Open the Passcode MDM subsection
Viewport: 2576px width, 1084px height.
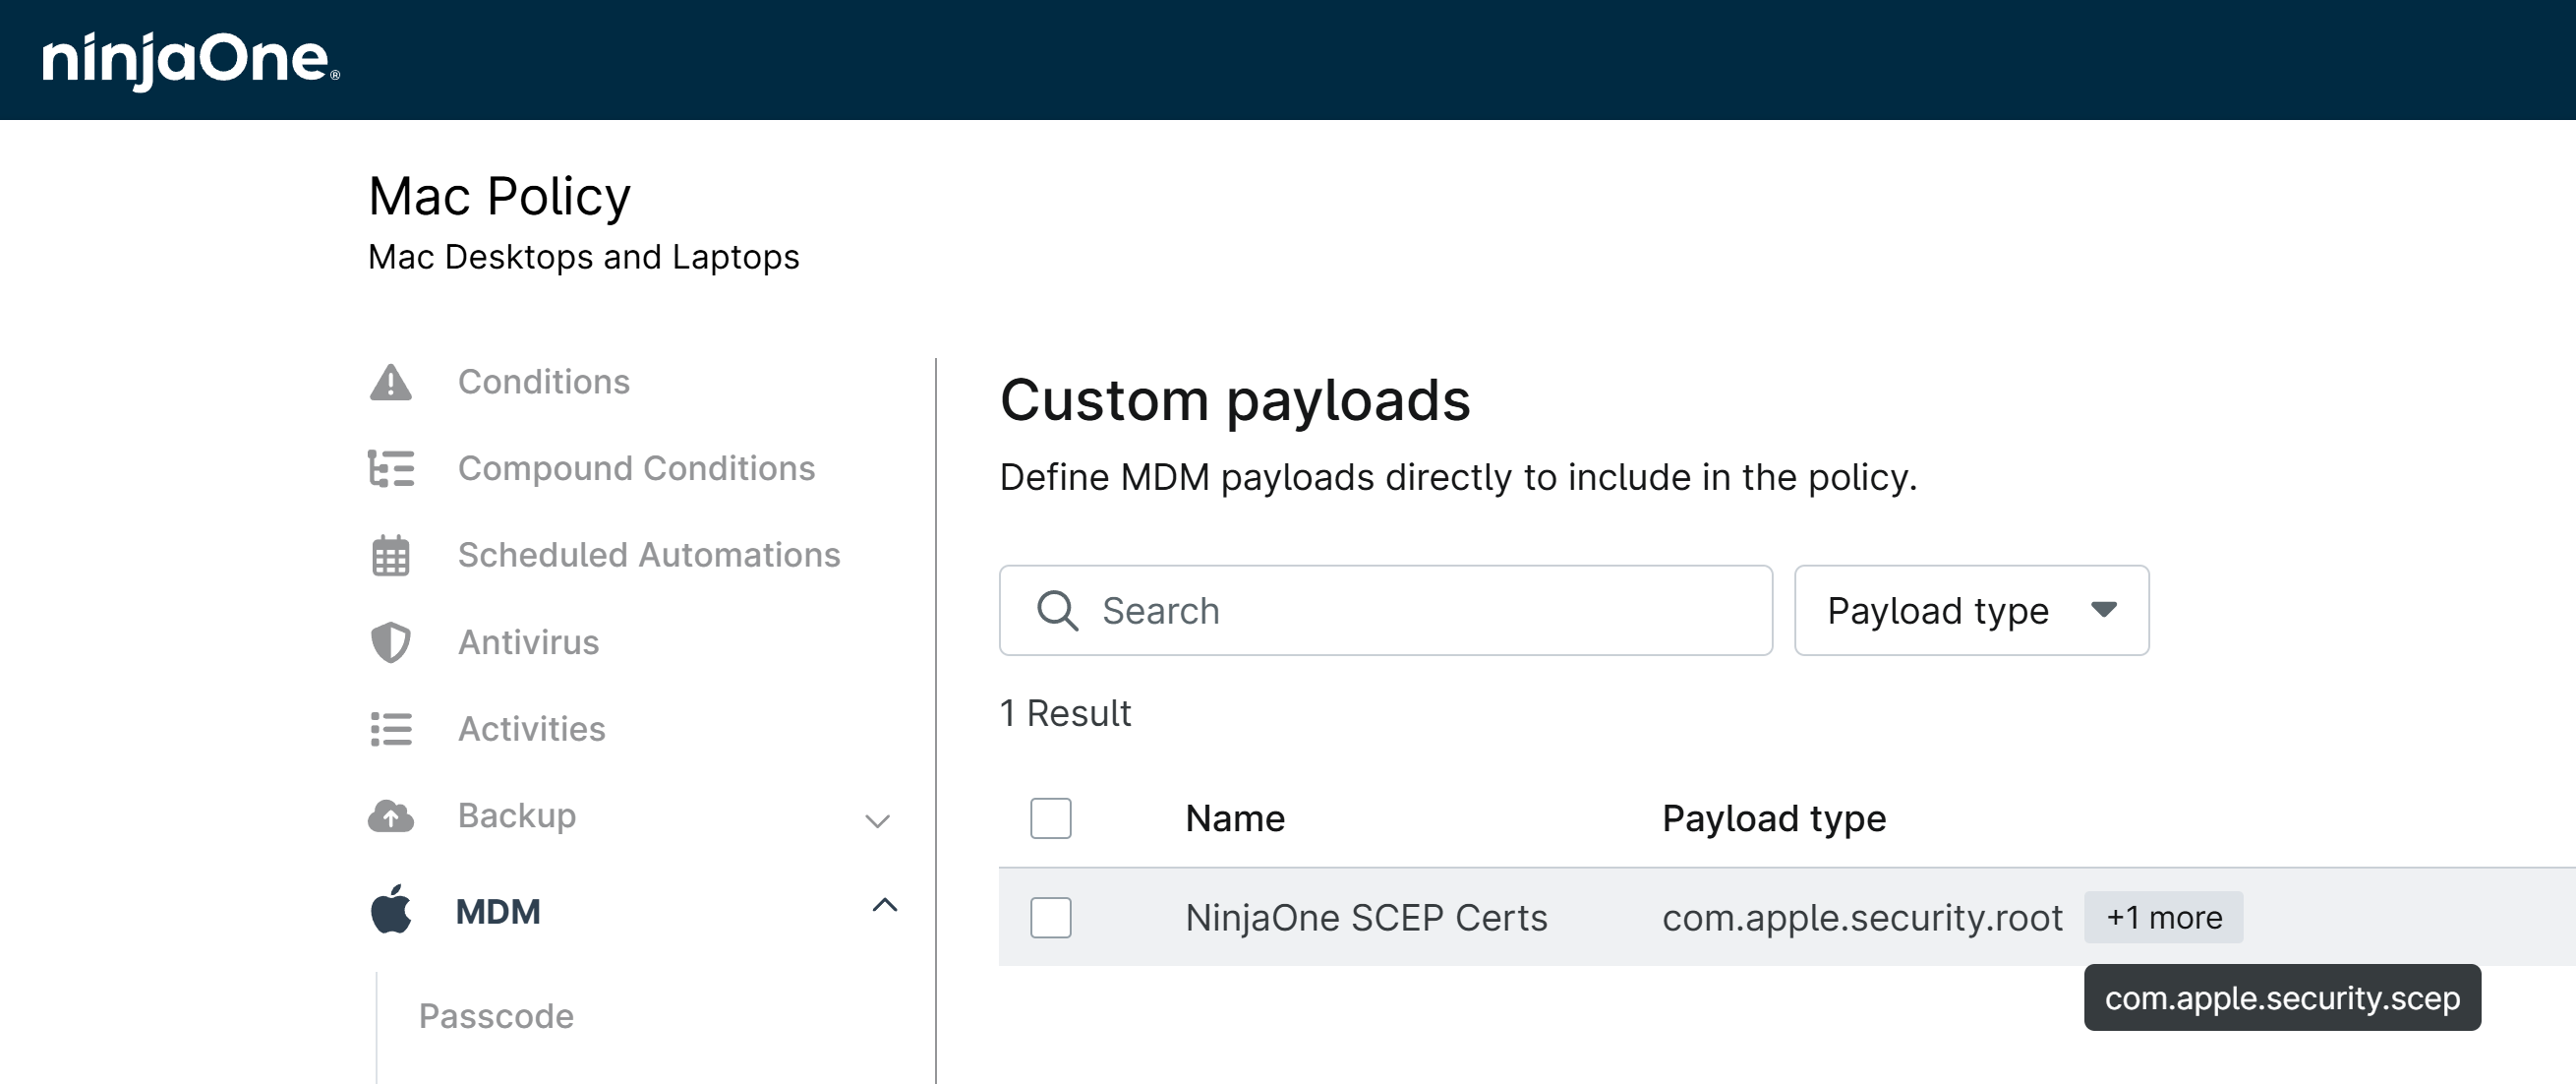coord(496,1016)
